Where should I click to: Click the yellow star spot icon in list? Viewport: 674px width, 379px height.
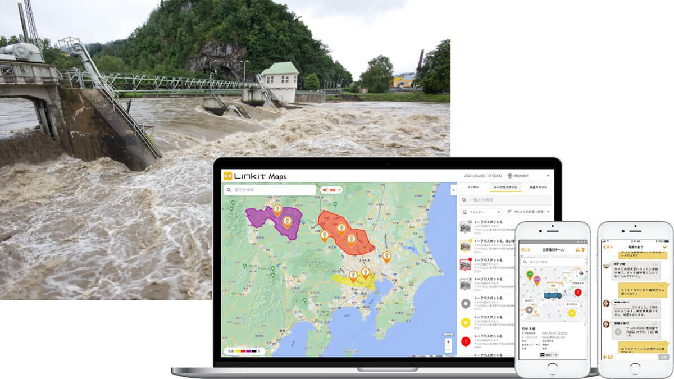(466, 322)
